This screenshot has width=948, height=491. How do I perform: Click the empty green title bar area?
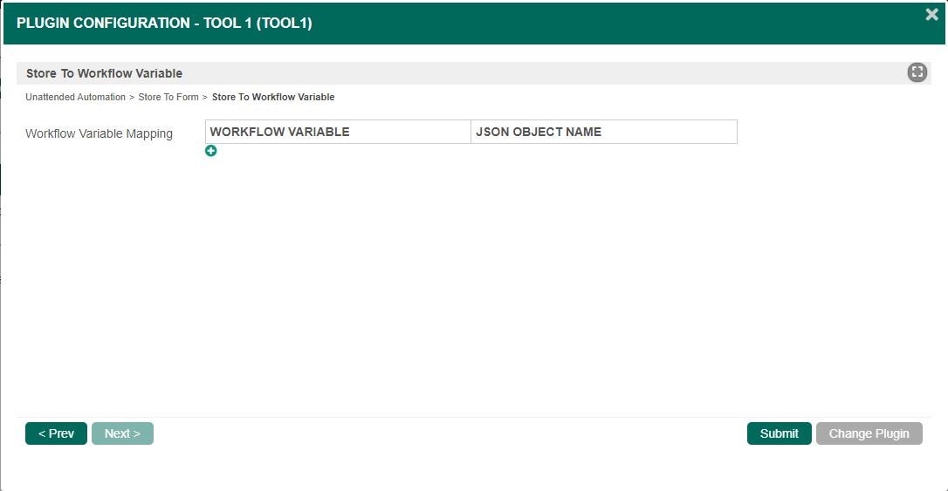coord(611,24)
